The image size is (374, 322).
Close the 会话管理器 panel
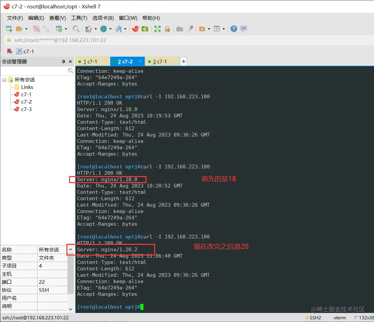tap(70, 62)
